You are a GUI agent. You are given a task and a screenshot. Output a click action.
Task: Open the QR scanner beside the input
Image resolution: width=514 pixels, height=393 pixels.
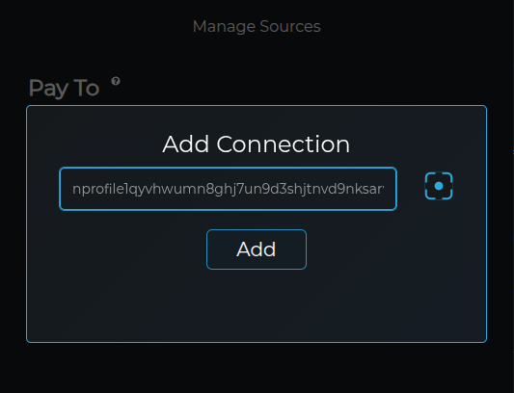click(x=439, y=186)
